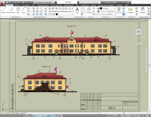Expand the Слои panel
The height and width of the screenshot is (117, 151).
(x=61, y=17)
